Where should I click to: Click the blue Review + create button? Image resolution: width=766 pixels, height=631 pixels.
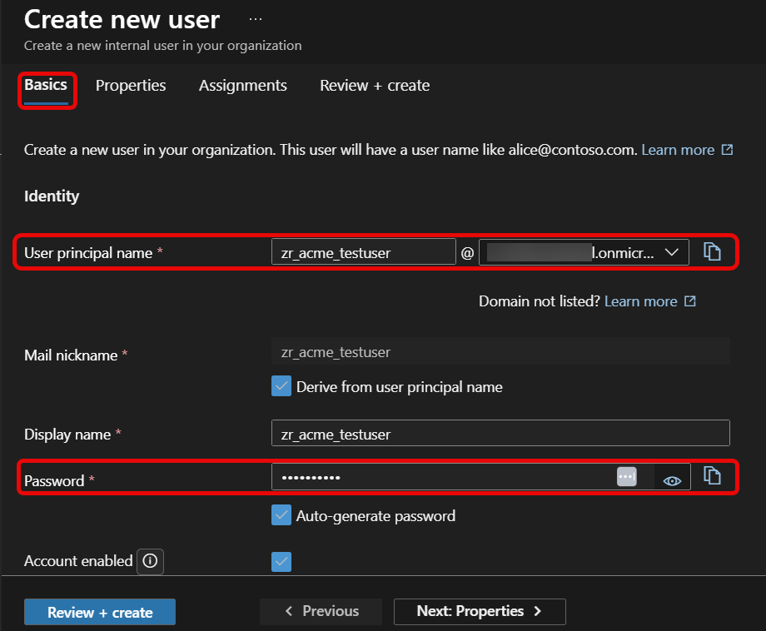(x=100, y=612)
